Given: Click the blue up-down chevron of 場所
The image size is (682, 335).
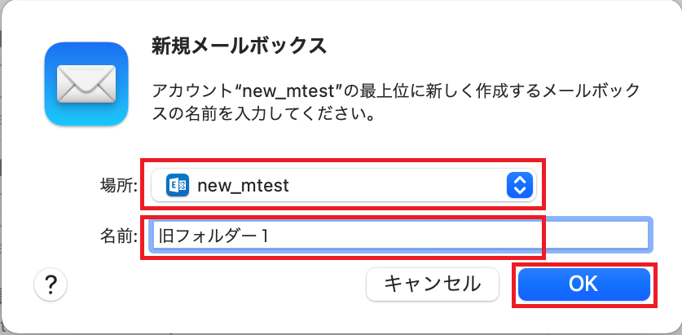Looking at the screenshot, I should pos(520,185).
